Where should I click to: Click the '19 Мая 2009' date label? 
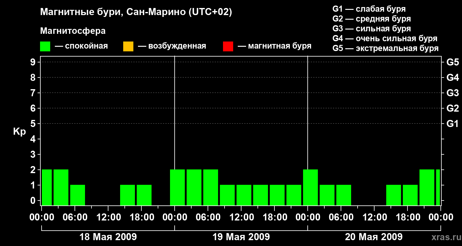(x=241, y=237)
